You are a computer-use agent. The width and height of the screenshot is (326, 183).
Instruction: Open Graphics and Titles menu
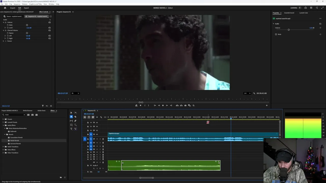(x=36, y=4)
